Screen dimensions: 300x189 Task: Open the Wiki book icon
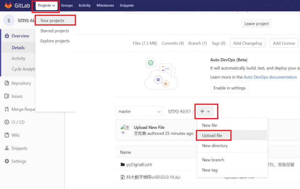7,135
